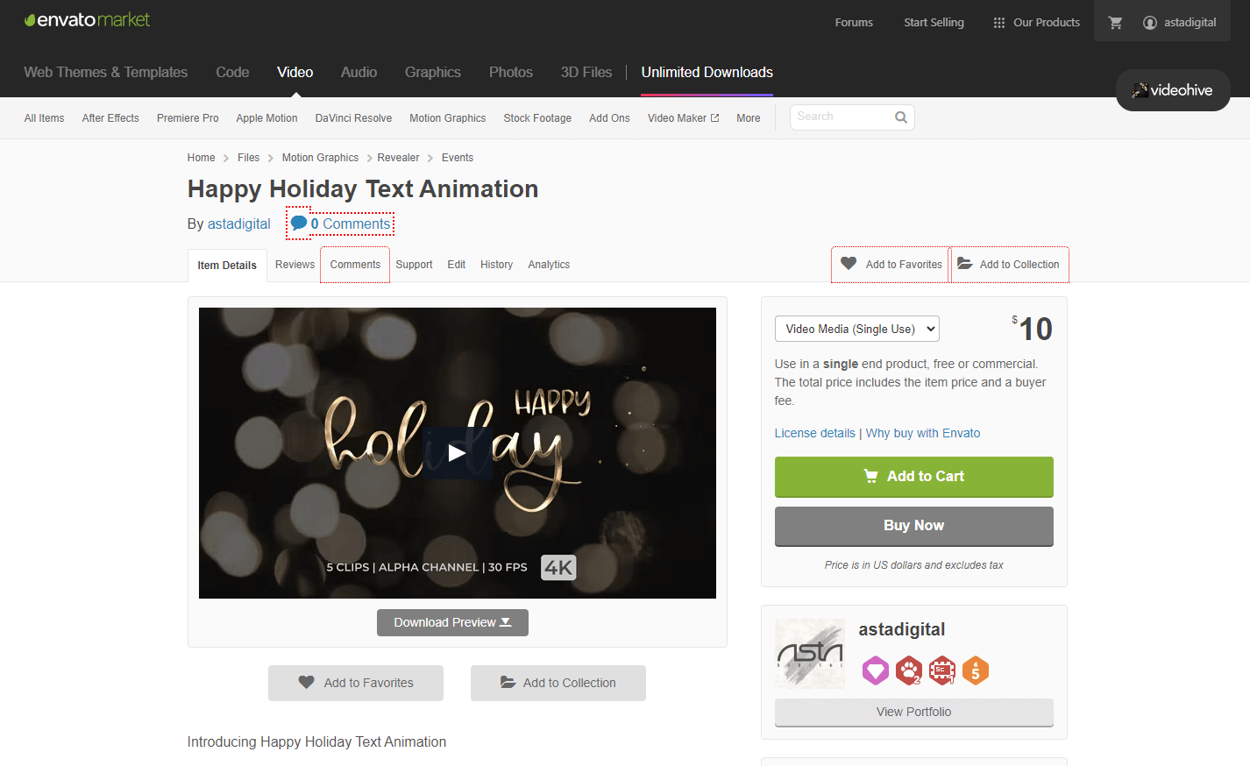Go to Motion Graphics breadcrumb

pos(320,158)
